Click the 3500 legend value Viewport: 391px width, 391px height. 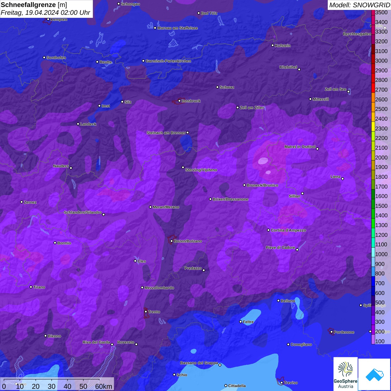382,12
